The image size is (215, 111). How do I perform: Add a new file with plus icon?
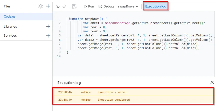pos(48,6)
